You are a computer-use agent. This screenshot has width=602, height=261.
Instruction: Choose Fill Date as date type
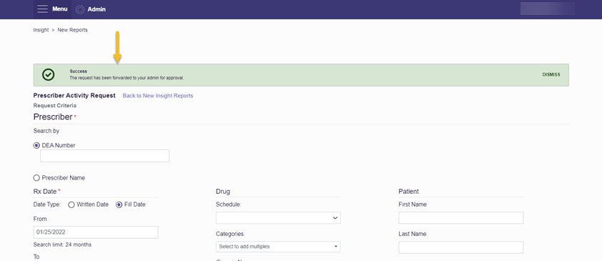tap(119, 205)
